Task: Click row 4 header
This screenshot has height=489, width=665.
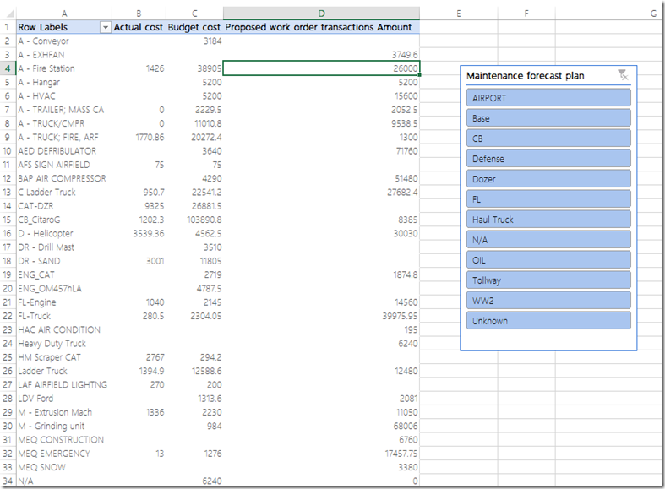Action: (x=7, y=68)
